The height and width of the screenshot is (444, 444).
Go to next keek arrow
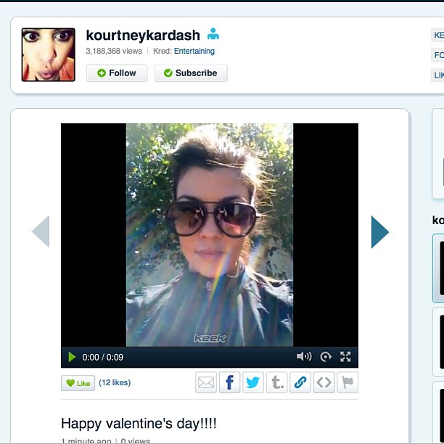coord(380,232)
